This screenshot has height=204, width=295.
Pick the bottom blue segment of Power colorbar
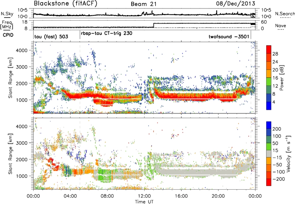click(x=269, y=106)
